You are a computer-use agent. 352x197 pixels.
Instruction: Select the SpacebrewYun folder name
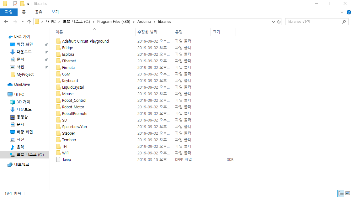tap(74, 127)
